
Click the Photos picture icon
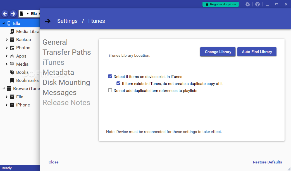tap(12, 48)
